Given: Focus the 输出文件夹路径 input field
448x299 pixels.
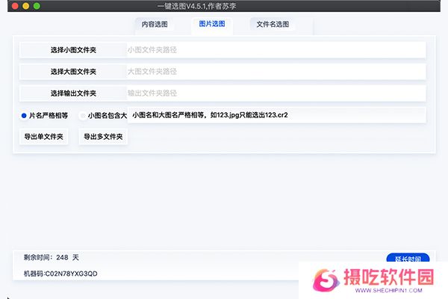Looking at the screenshot, I should pos(276,93).
